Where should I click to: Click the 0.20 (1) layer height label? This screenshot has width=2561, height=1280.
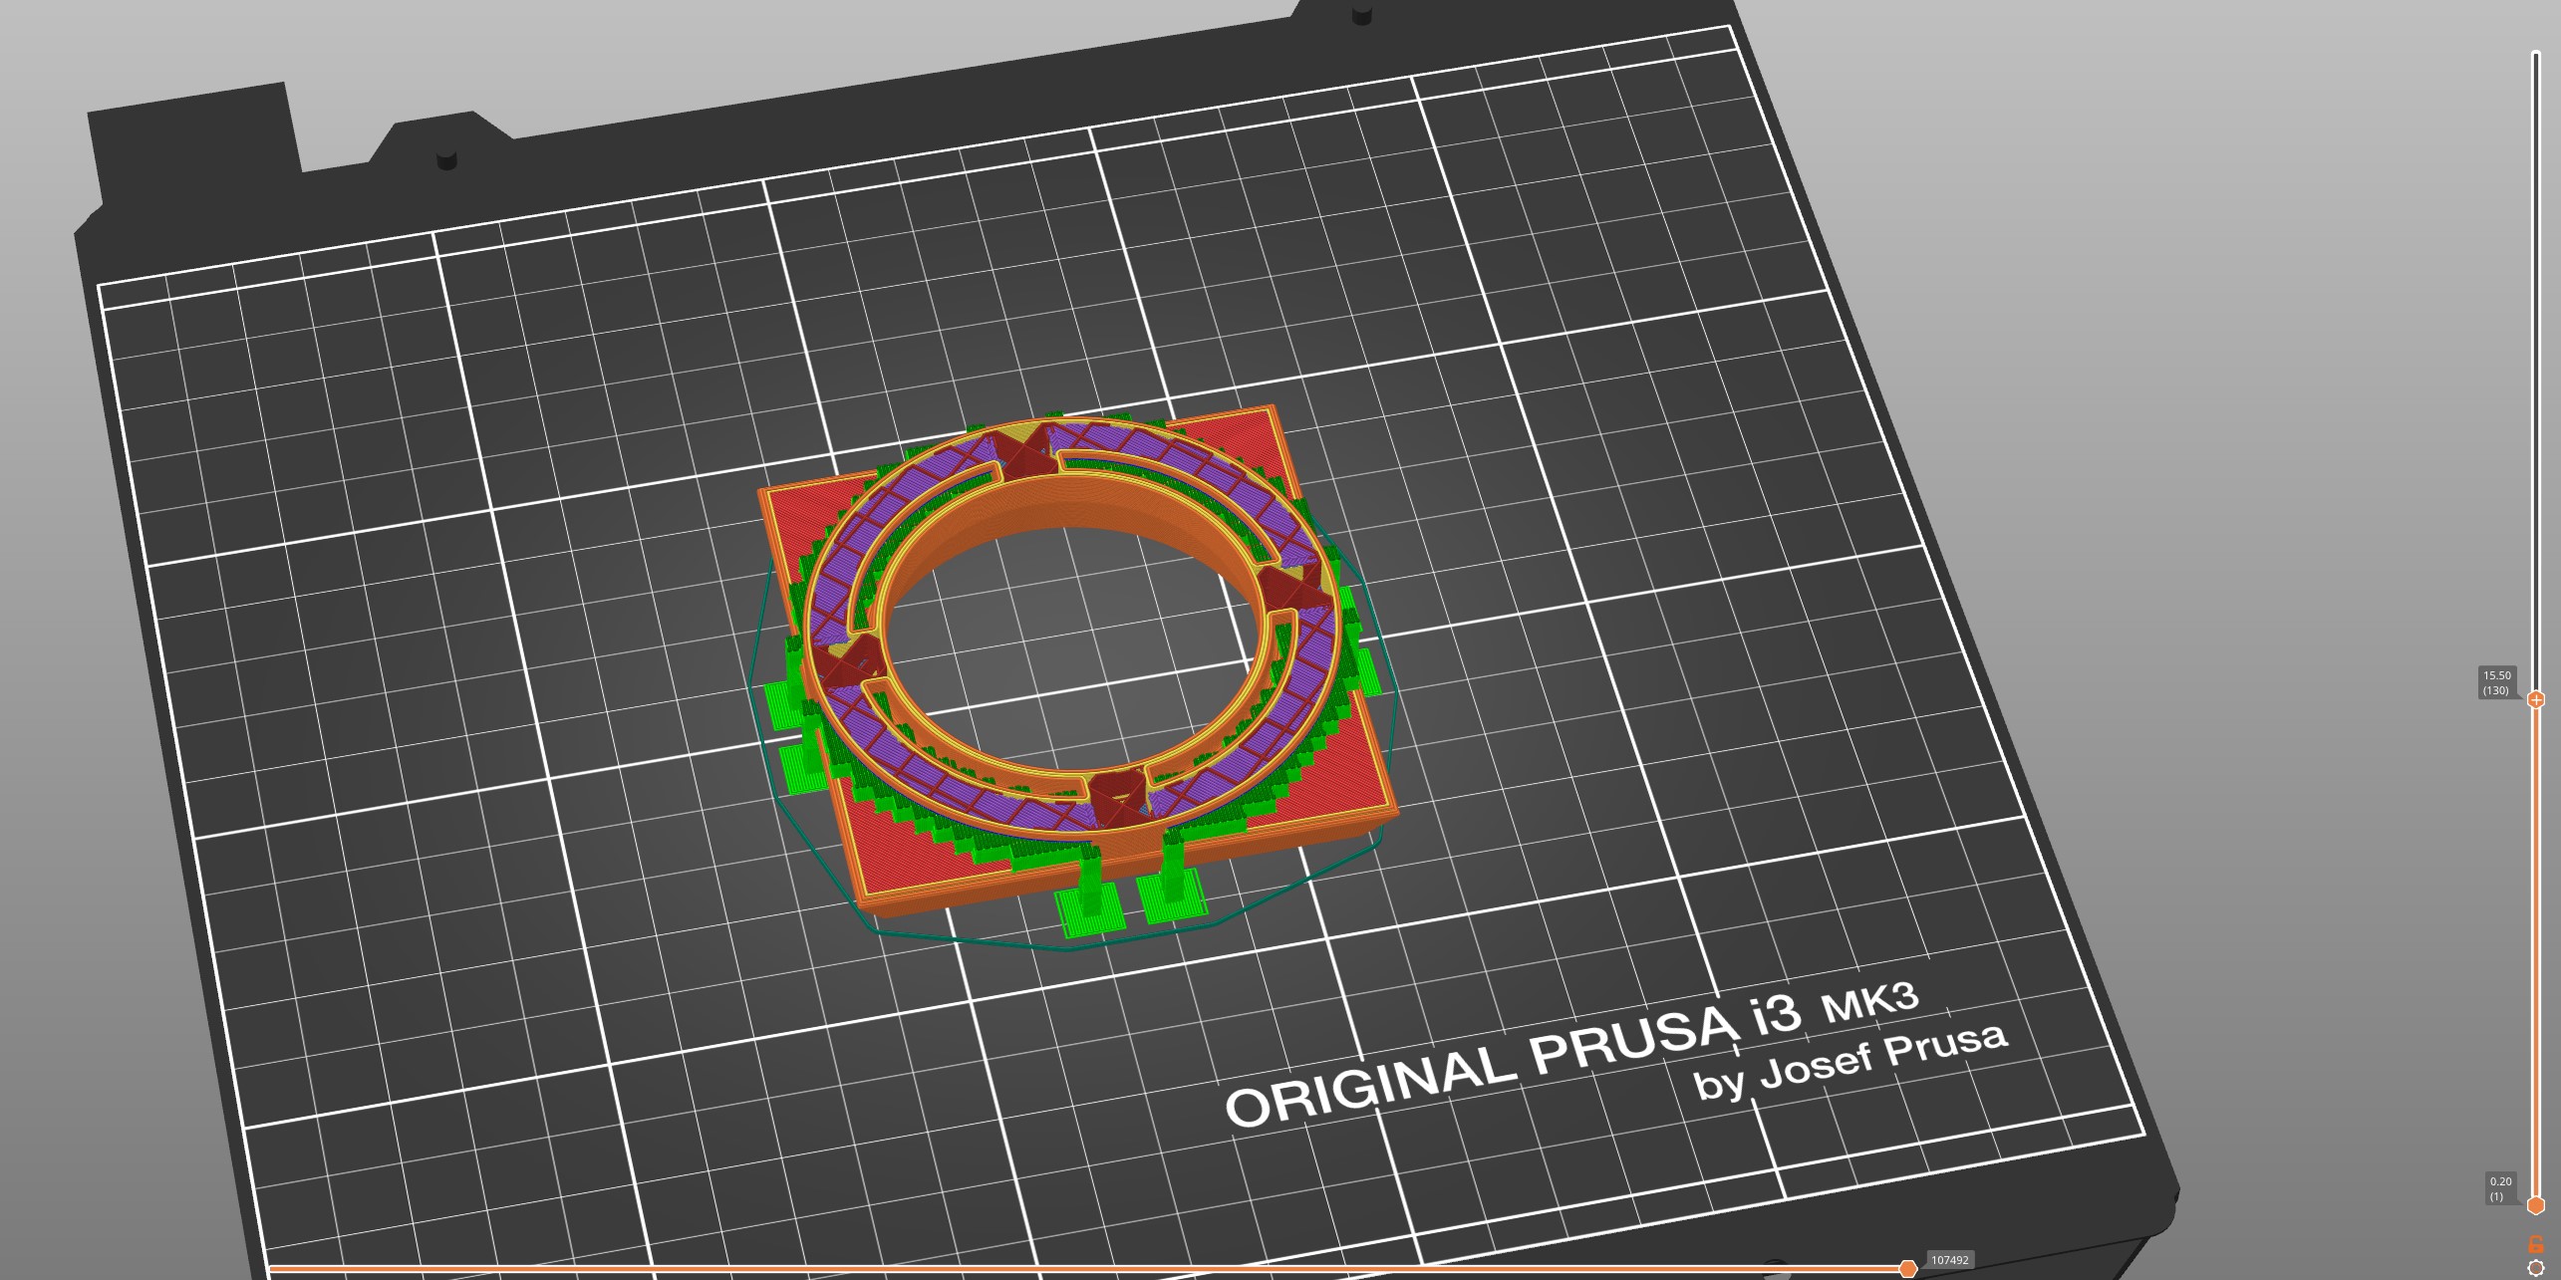coord(2501,1188)
